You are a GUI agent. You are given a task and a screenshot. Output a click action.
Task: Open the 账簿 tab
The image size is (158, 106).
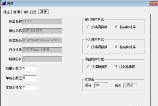point(17,12)
